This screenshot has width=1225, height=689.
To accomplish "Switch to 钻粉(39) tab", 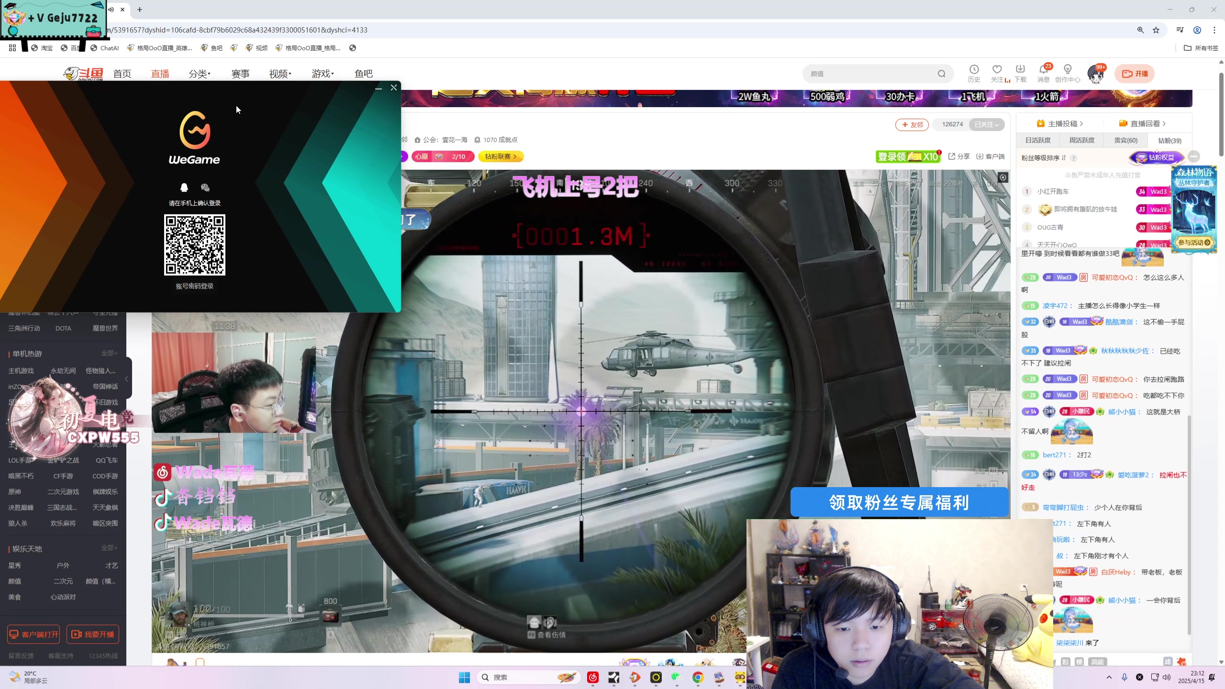I will (1169, 141).
